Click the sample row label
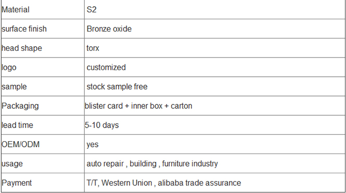346x193 pixels. click(14, 87)
